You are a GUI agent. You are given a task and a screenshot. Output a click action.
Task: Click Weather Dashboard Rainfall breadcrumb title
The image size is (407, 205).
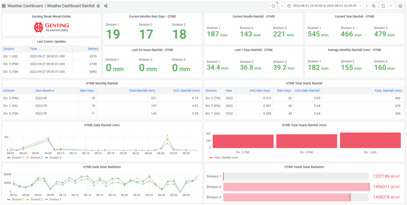[70, 6]
